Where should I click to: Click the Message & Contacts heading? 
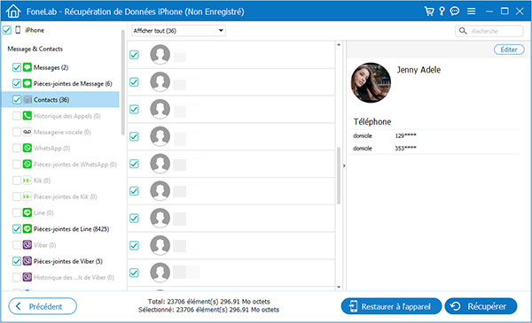point(35,49)
